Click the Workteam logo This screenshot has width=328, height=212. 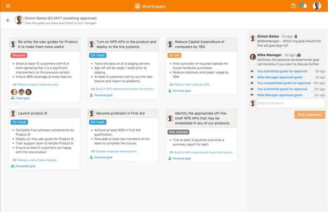tap(150, 6)
